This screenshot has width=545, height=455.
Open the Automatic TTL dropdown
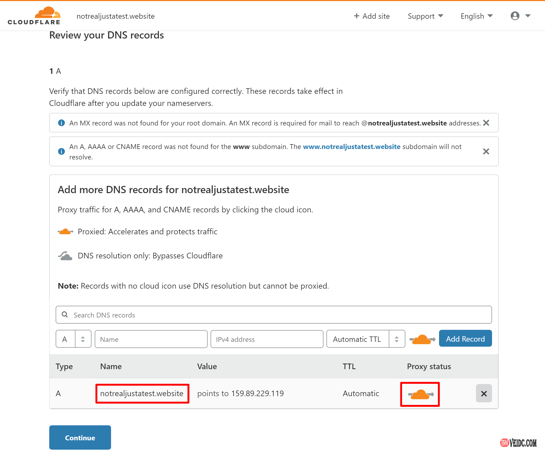(x=365, y=339)
